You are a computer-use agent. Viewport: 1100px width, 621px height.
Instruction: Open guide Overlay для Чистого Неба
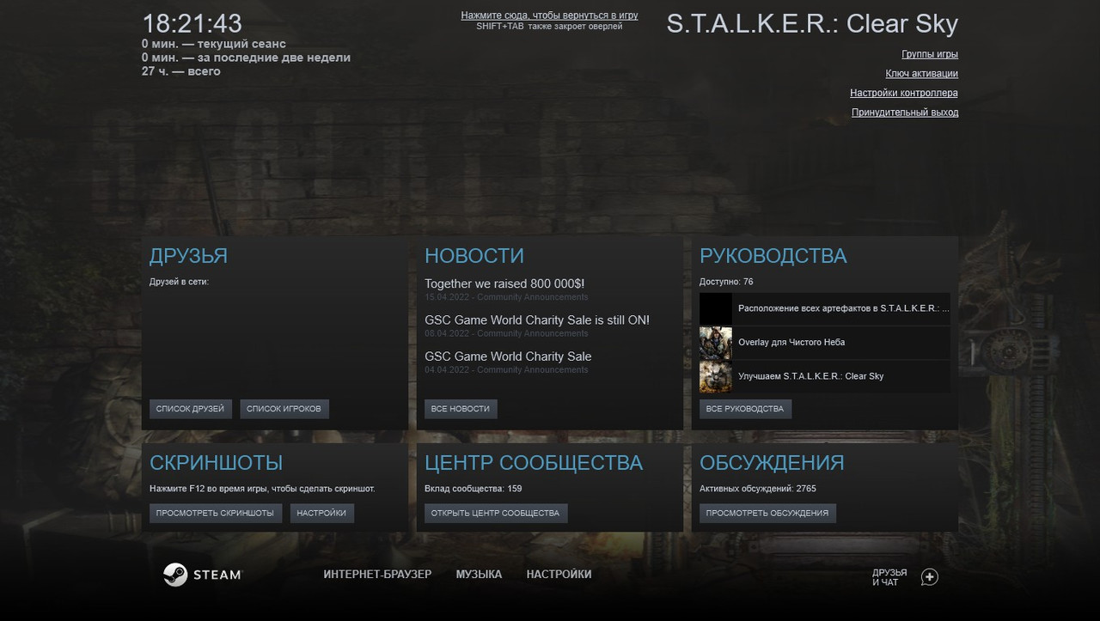[x=825, y=343]
